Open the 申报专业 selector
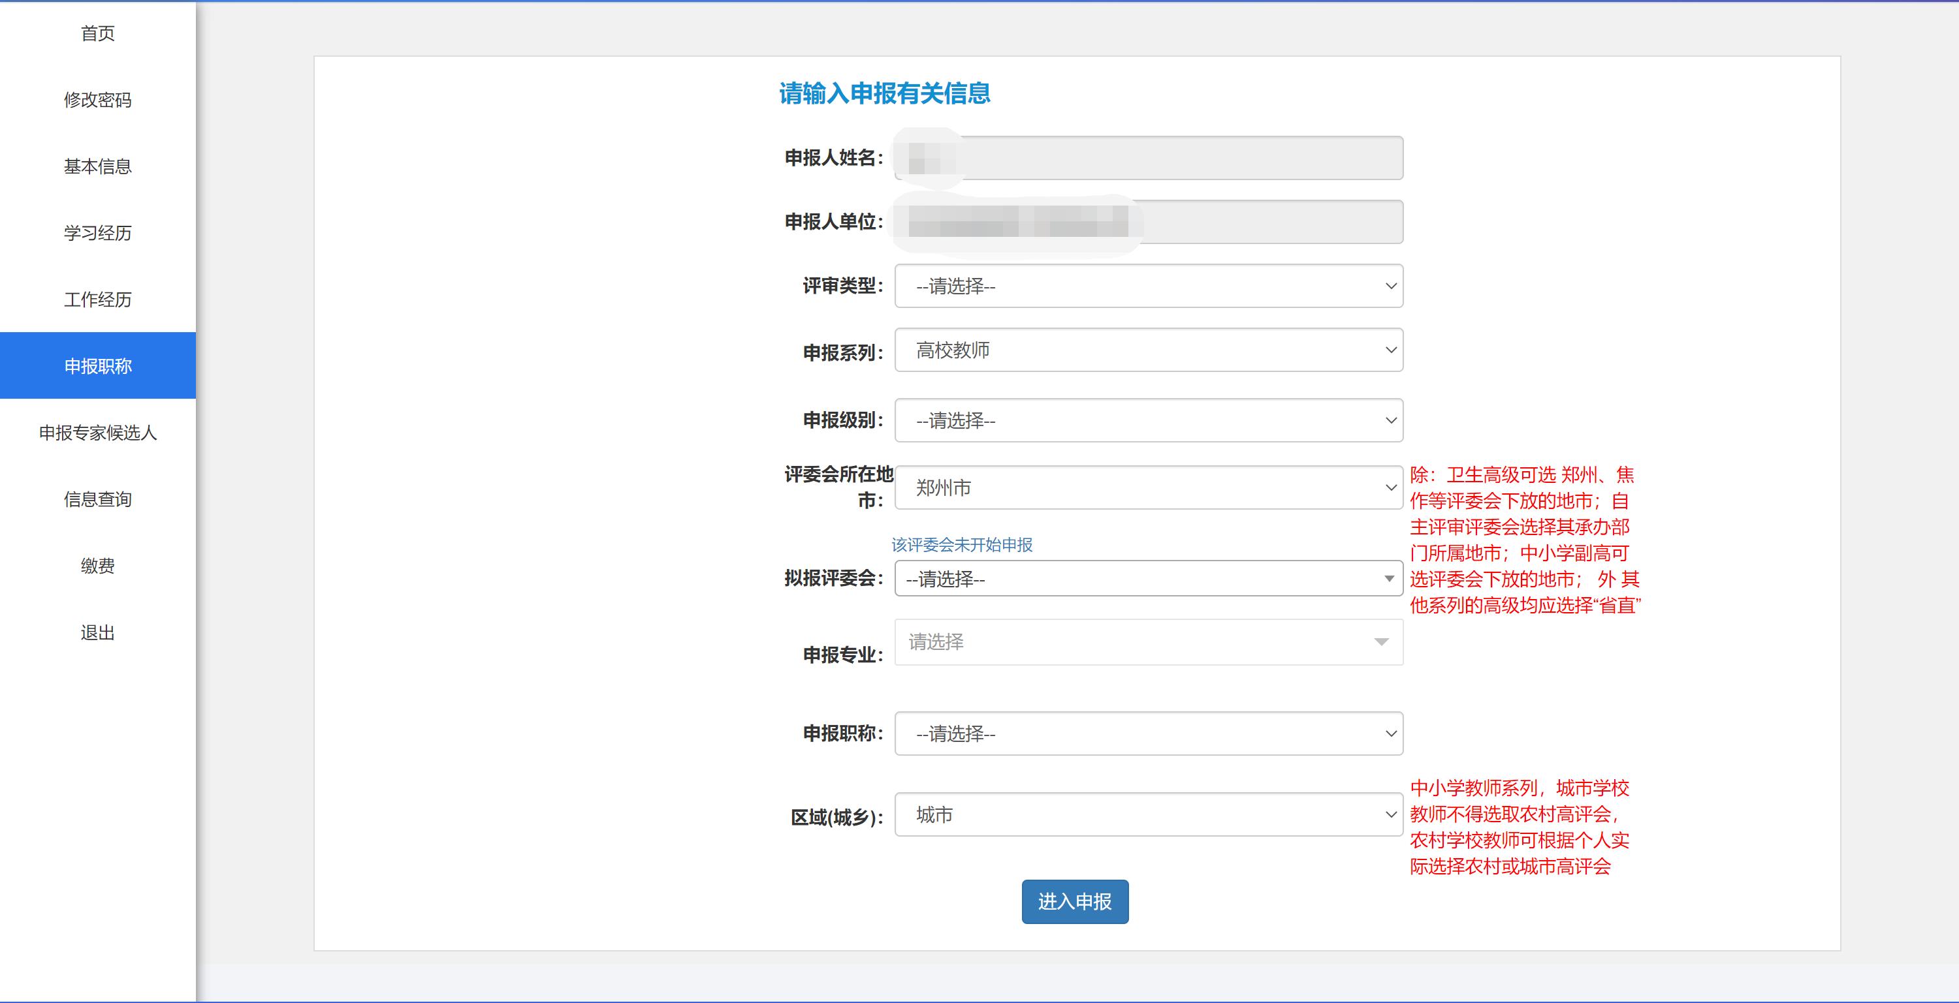 pos(1149,642)
